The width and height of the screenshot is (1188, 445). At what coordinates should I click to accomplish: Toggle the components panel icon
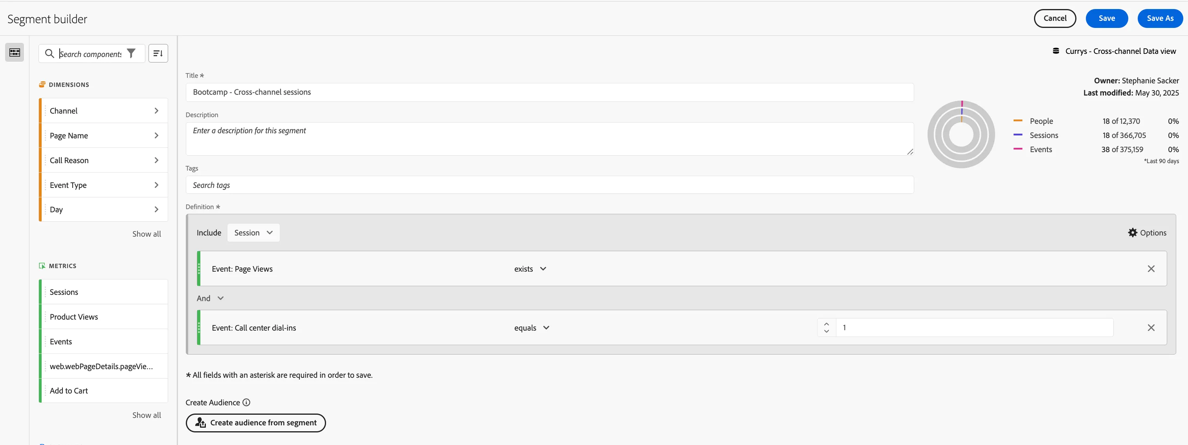[x=15, y=52]
